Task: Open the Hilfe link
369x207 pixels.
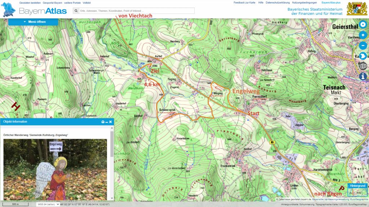Action: (261, 3)
